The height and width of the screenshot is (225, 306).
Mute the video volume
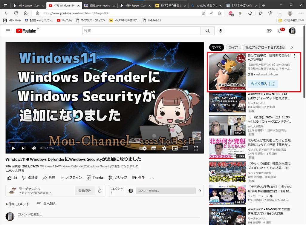[34, 148]
